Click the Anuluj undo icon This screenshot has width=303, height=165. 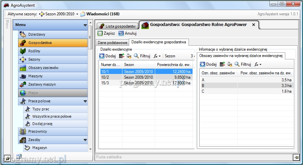121,33
